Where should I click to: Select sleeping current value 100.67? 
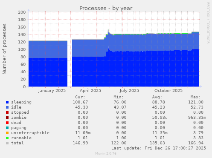coord(80,102)
